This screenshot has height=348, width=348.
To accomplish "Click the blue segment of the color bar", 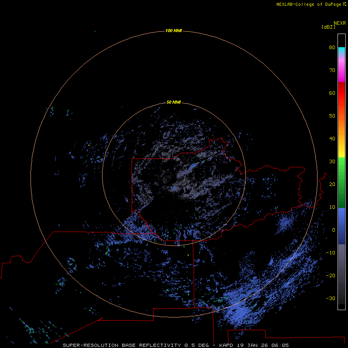I will pyautogui.click(x=341, y=226).
